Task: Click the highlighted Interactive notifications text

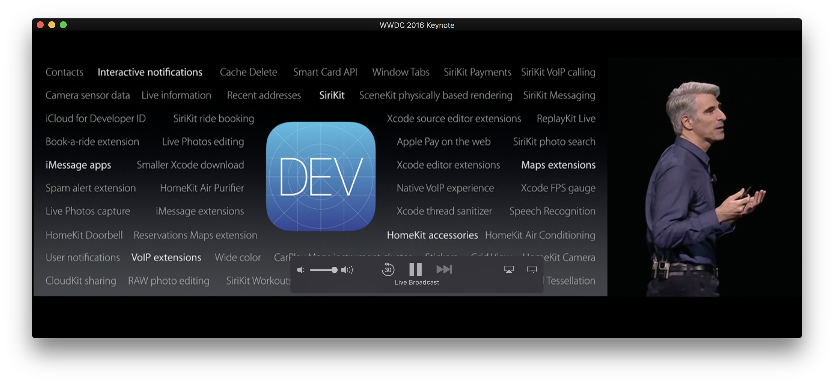Action: (x=150, y=72)
